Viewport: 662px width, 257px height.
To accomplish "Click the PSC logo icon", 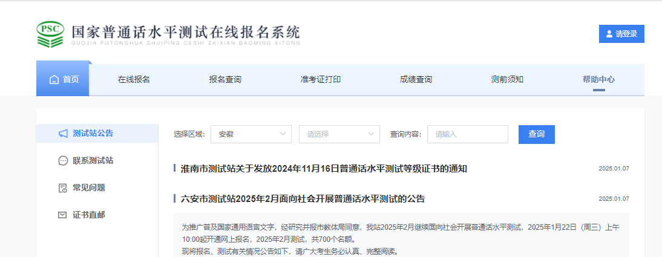I will pos(50,34).
